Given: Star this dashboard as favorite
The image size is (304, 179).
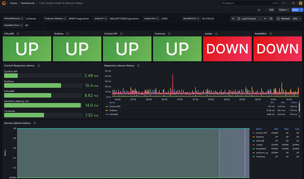Looking at the screenshot, I should point(259,9).
